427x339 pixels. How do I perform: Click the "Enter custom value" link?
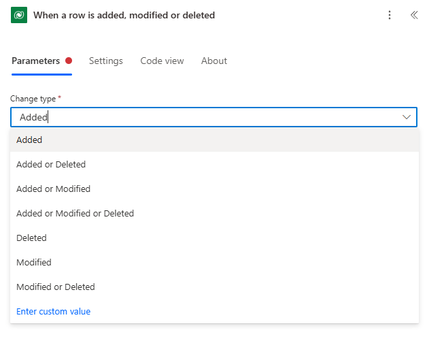(x=53, y=311)
